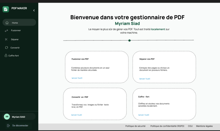Click the Fusionner vos PDF card title
Screen dimensions: 220x131
coord(80,59)
